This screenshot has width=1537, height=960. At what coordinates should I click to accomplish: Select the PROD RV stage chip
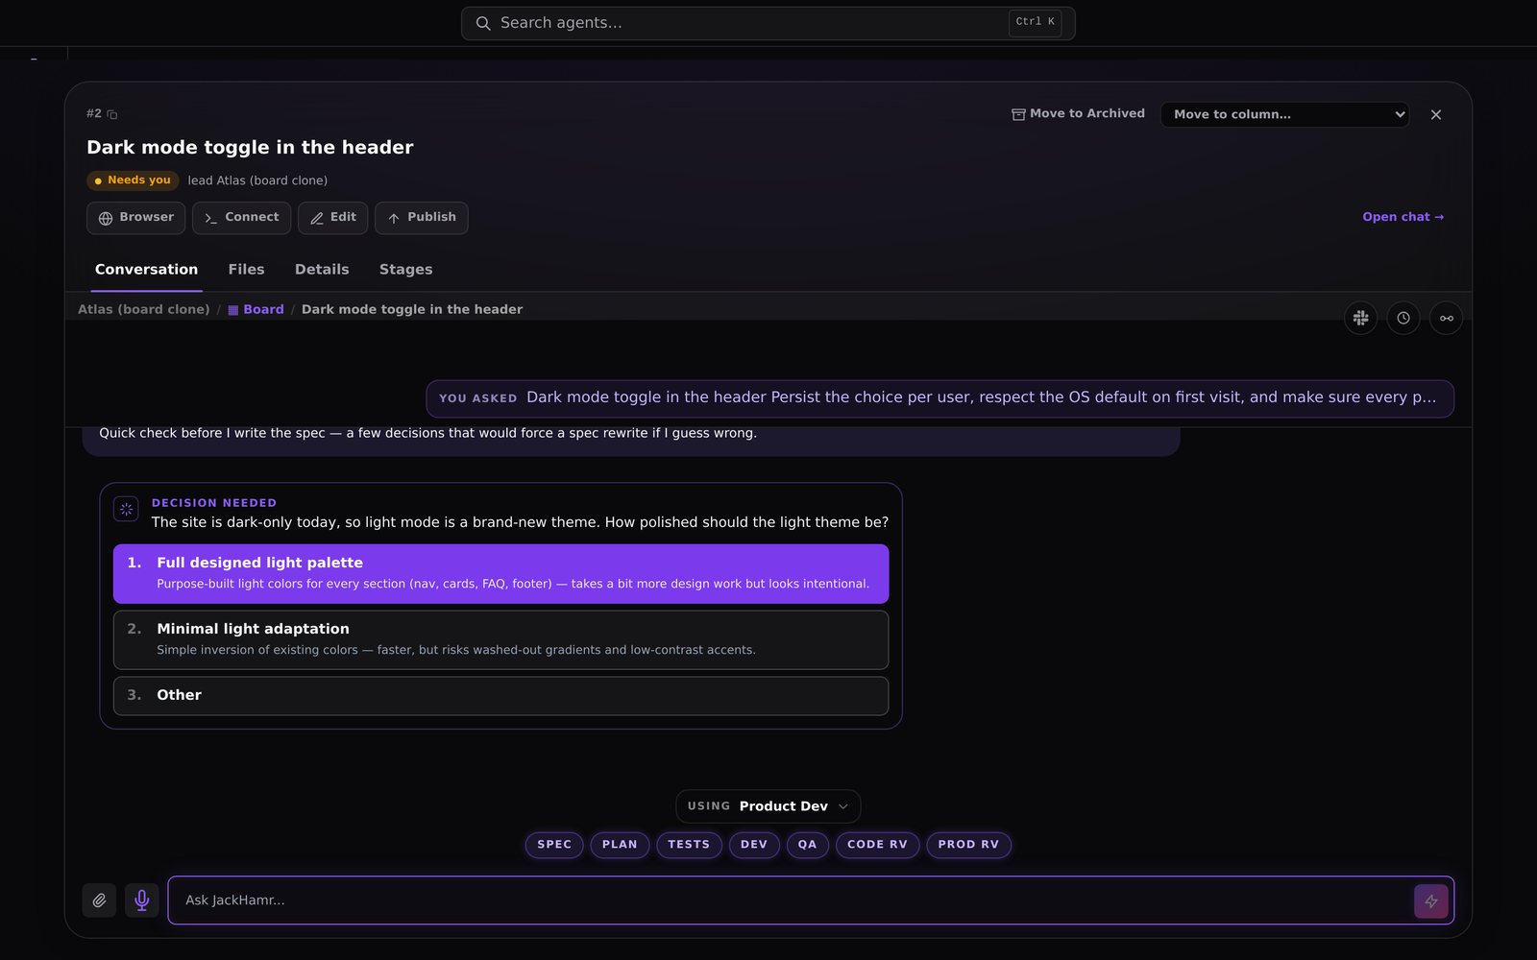point(968,845)
